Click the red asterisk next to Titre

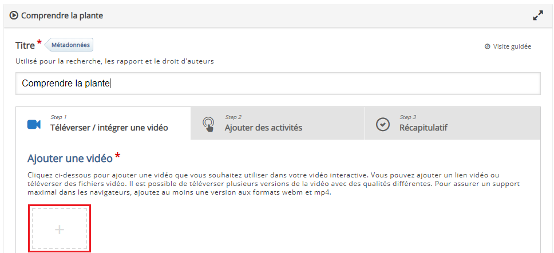click(39, 43)
